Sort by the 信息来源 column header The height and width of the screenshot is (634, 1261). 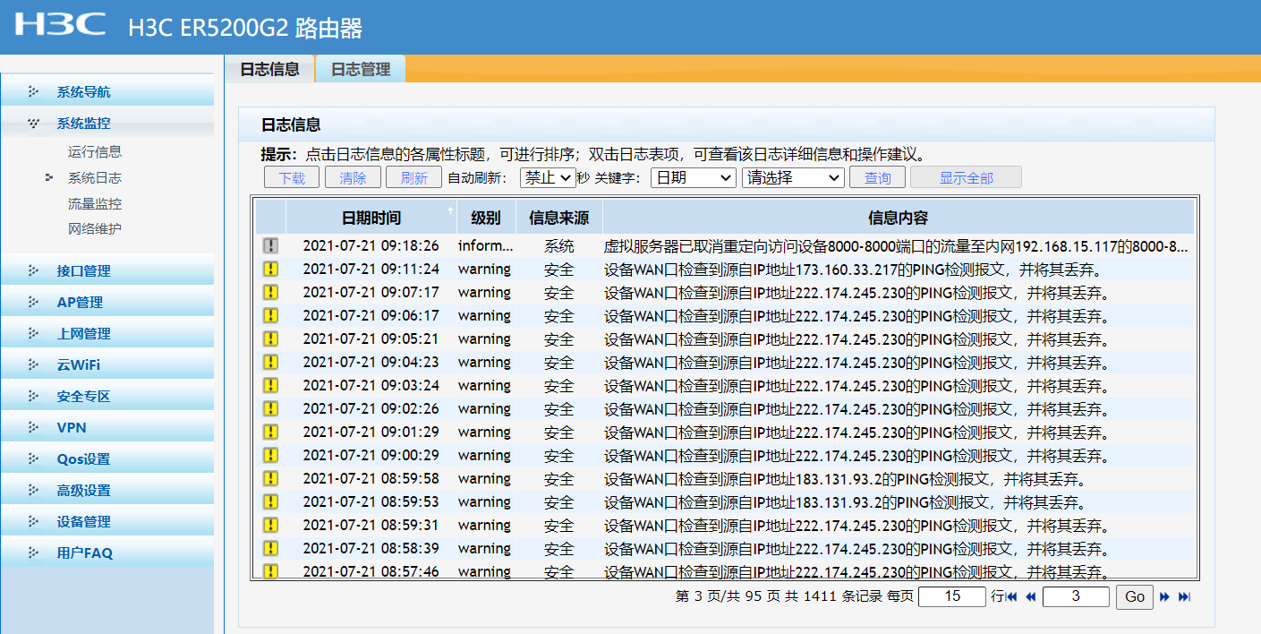(559, 218)
